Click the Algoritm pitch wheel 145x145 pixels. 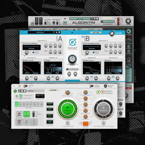[37, 21]
